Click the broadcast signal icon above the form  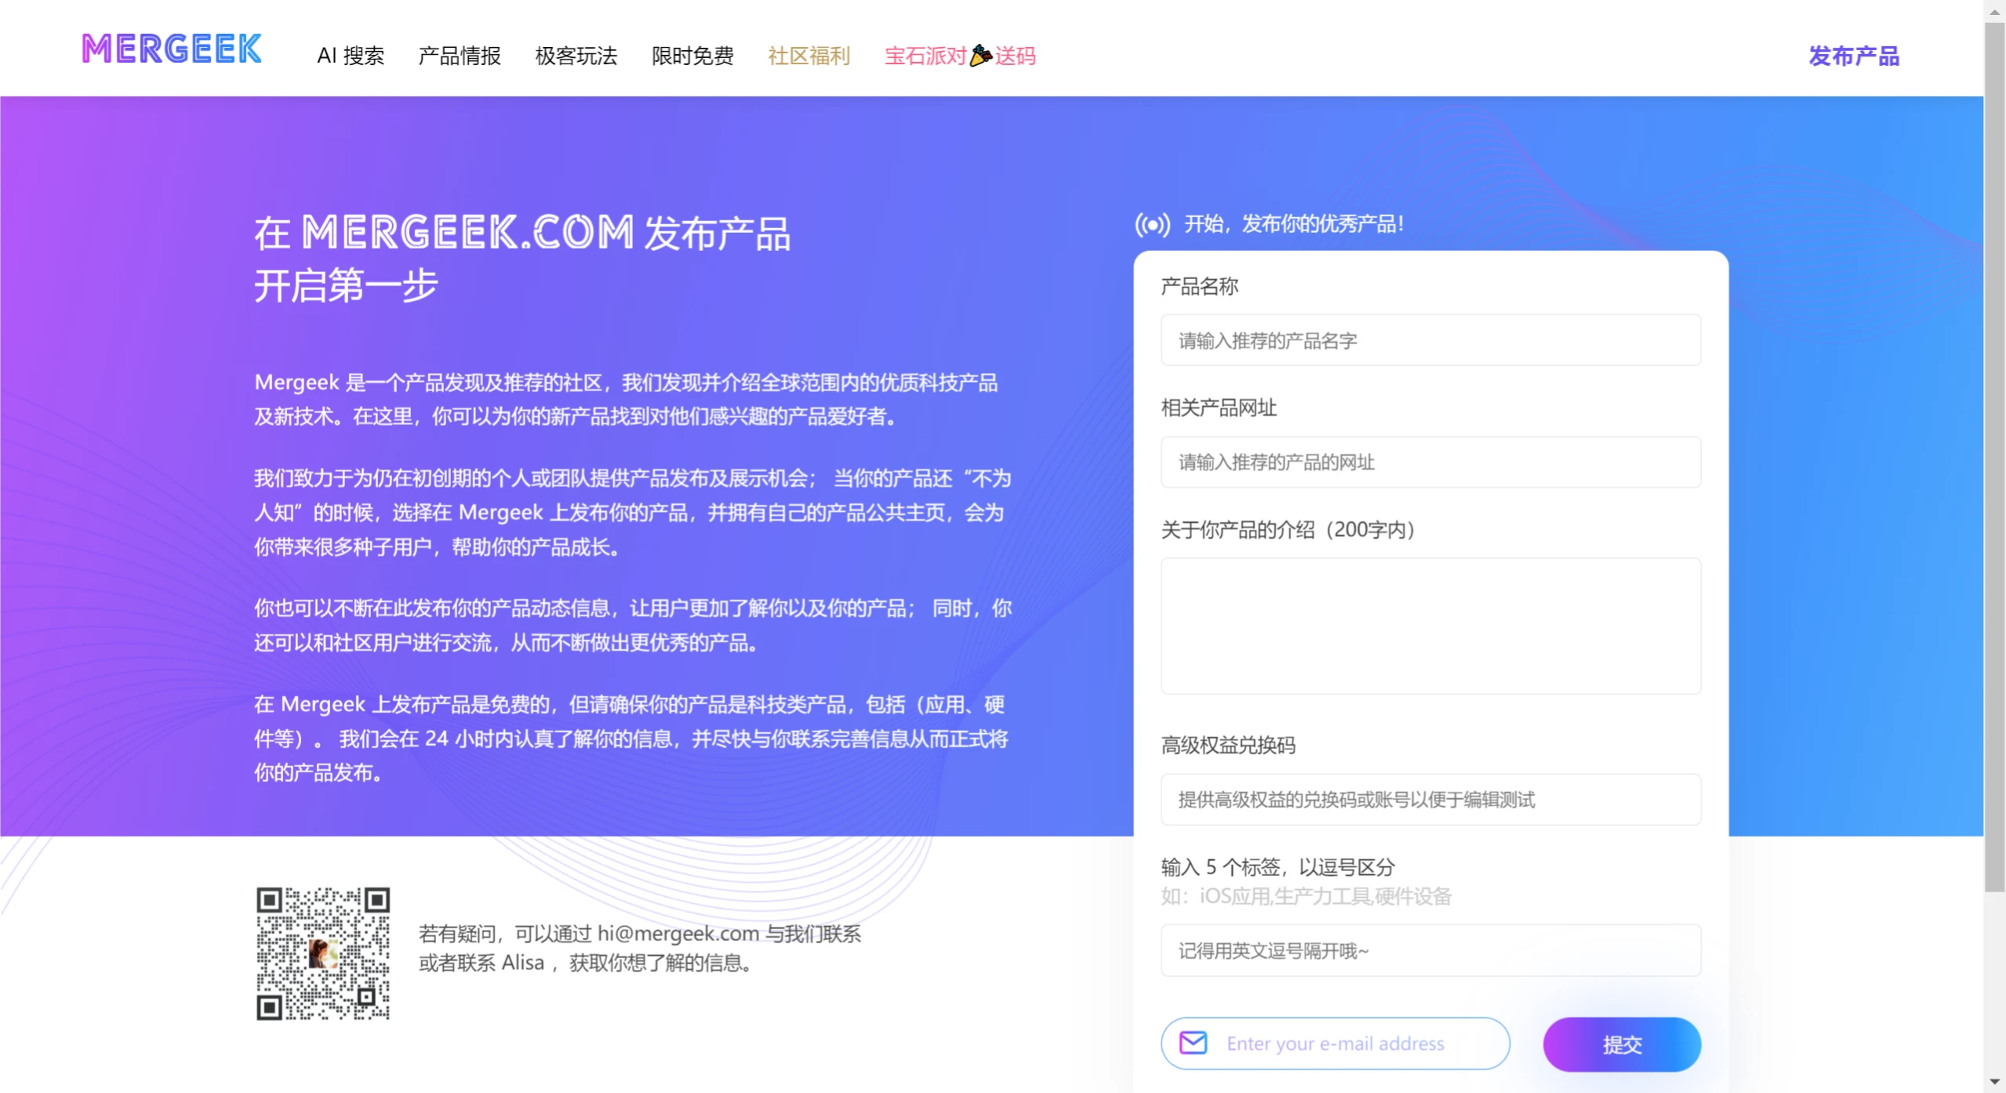click(x=1152, y=225)
